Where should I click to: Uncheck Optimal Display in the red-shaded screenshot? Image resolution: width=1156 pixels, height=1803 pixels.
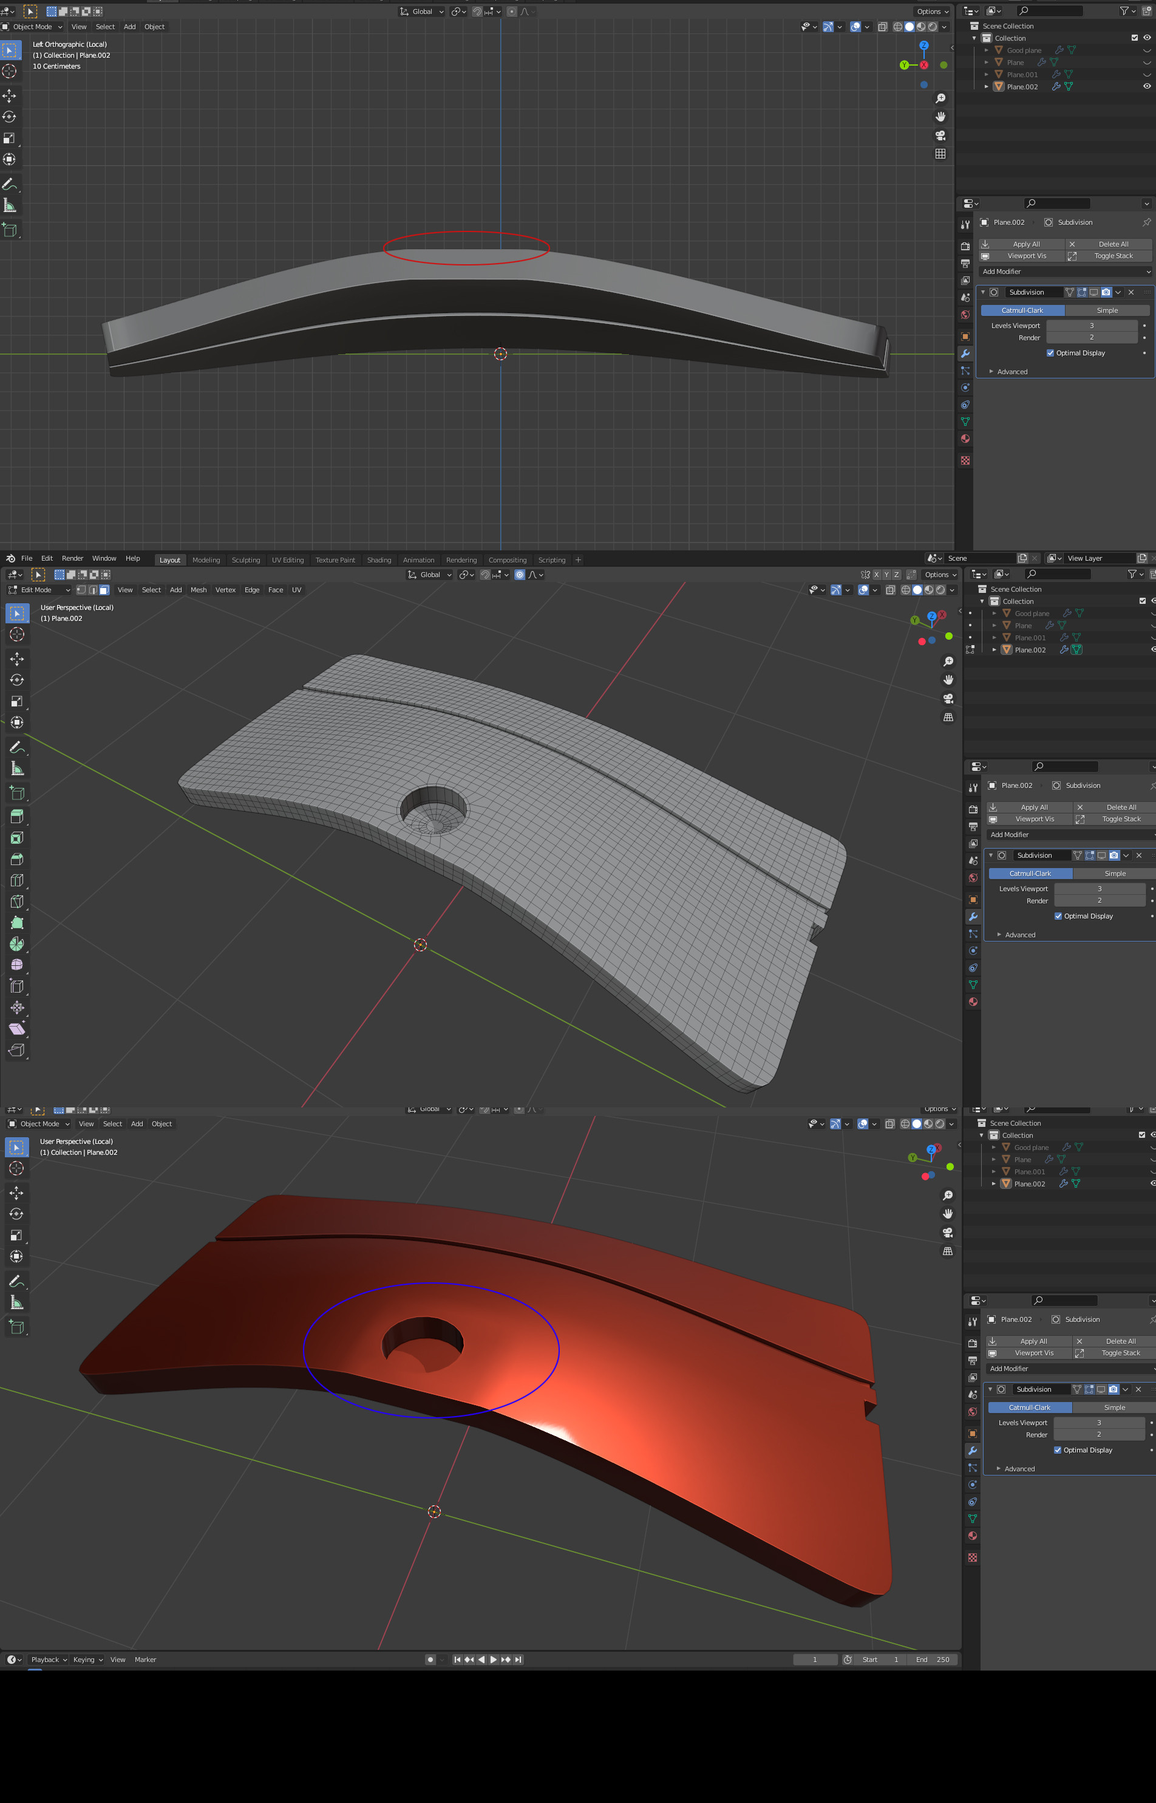point(1058,1450)
